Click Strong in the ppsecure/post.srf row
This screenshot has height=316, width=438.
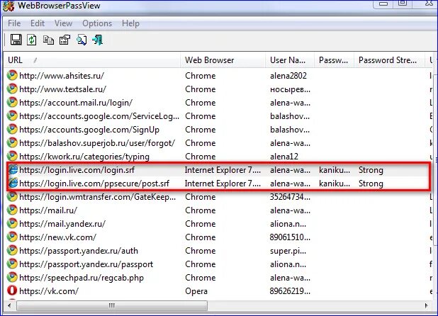pyautogui.click(x=371, y=183)
